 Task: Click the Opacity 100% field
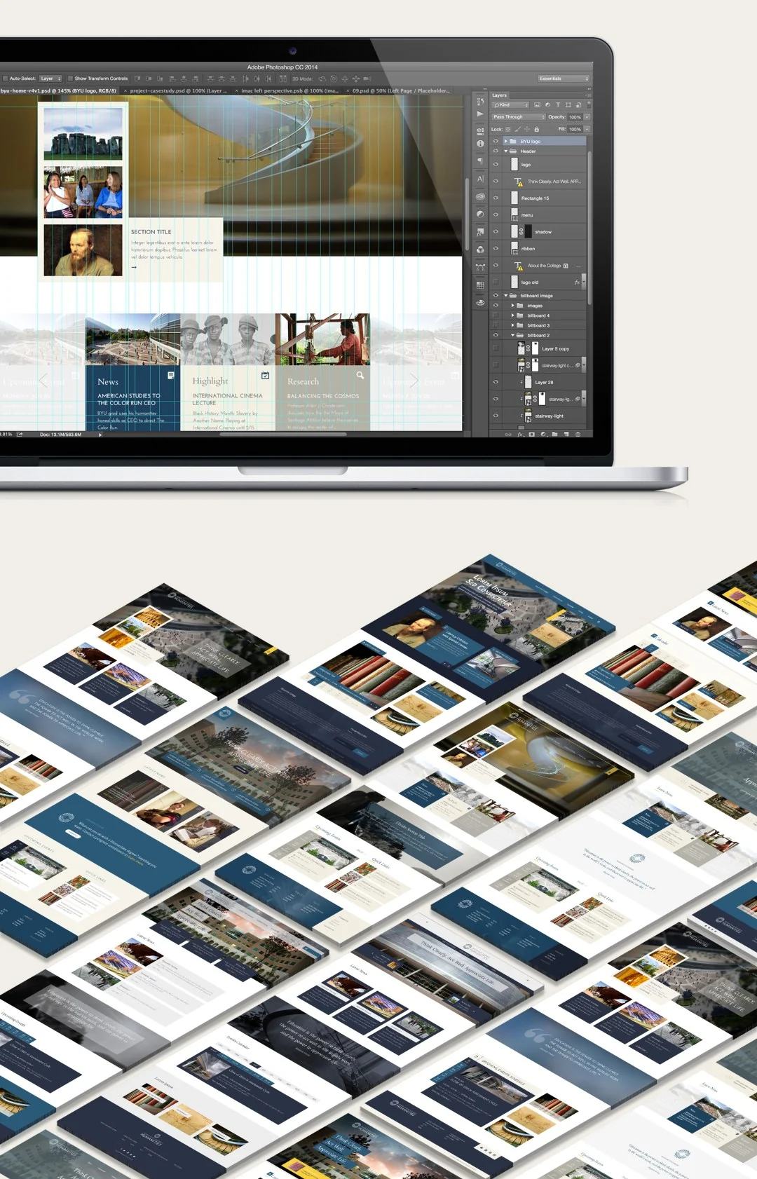(x=575, y=117)
